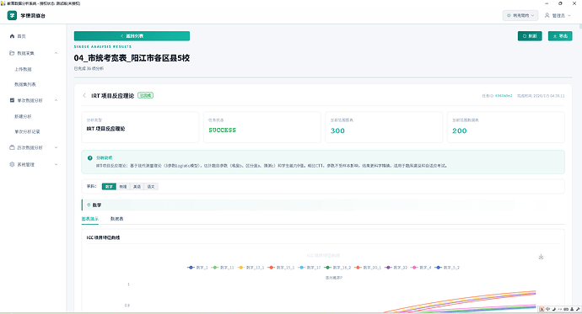Viewport: 582px width, 314px height.
Task: Click the green completed status badge
Action: tap(145, 95)
